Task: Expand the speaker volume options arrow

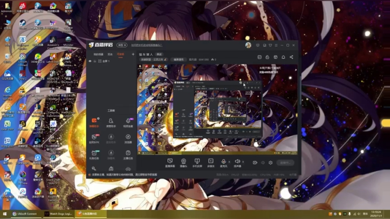Action: click(x=243, y=162)
